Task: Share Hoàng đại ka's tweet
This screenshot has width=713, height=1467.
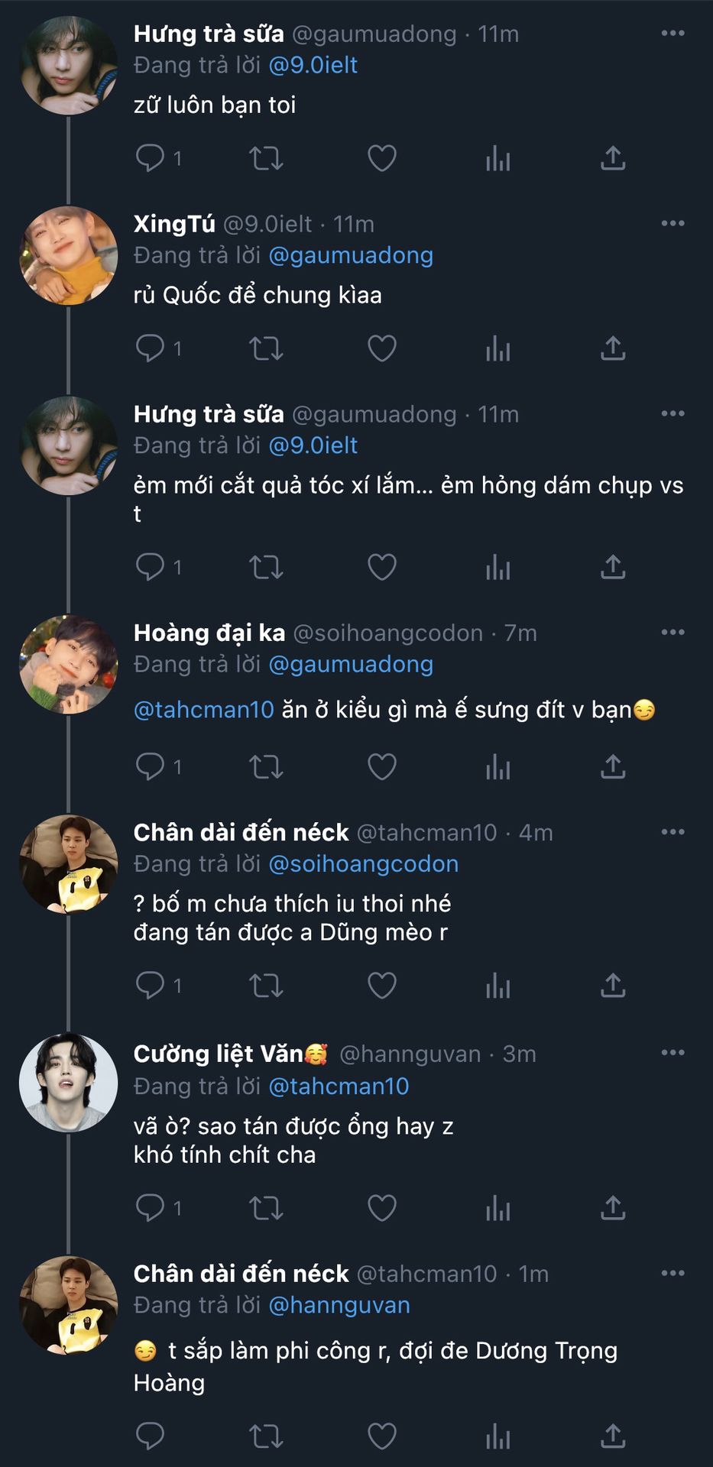Action: [613, 766]
